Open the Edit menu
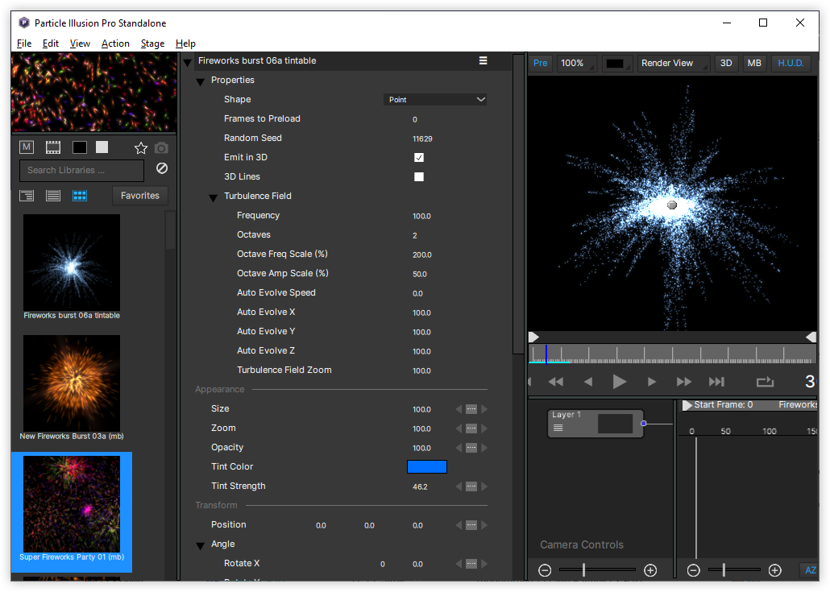 [50, 43]
